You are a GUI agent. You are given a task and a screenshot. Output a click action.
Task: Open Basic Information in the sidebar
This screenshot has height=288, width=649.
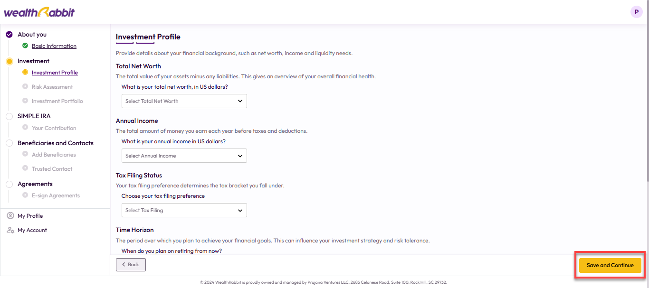point(54,46)
